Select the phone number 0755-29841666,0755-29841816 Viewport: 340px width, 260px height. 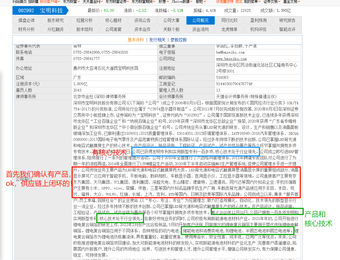click(x=101, y=52)
